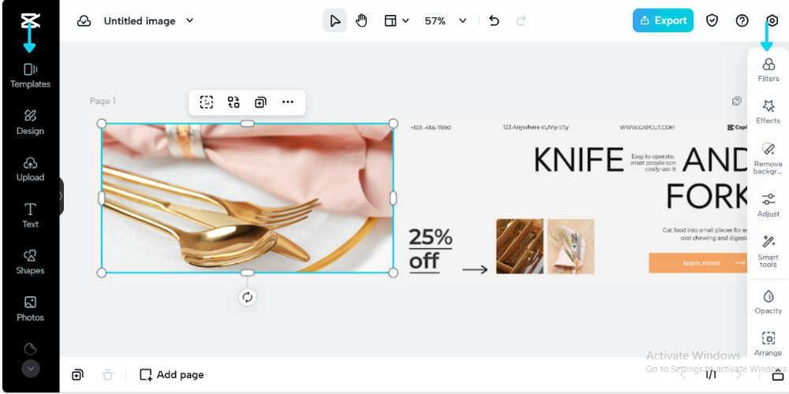Select the WWW.CAPCUT.COM text

(647, 128)
